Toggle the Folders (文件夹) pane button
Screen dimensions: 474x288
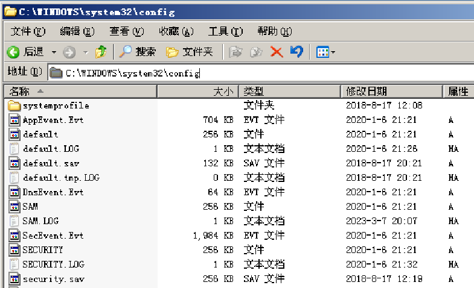pyautogui.click(x=190, y=52)
